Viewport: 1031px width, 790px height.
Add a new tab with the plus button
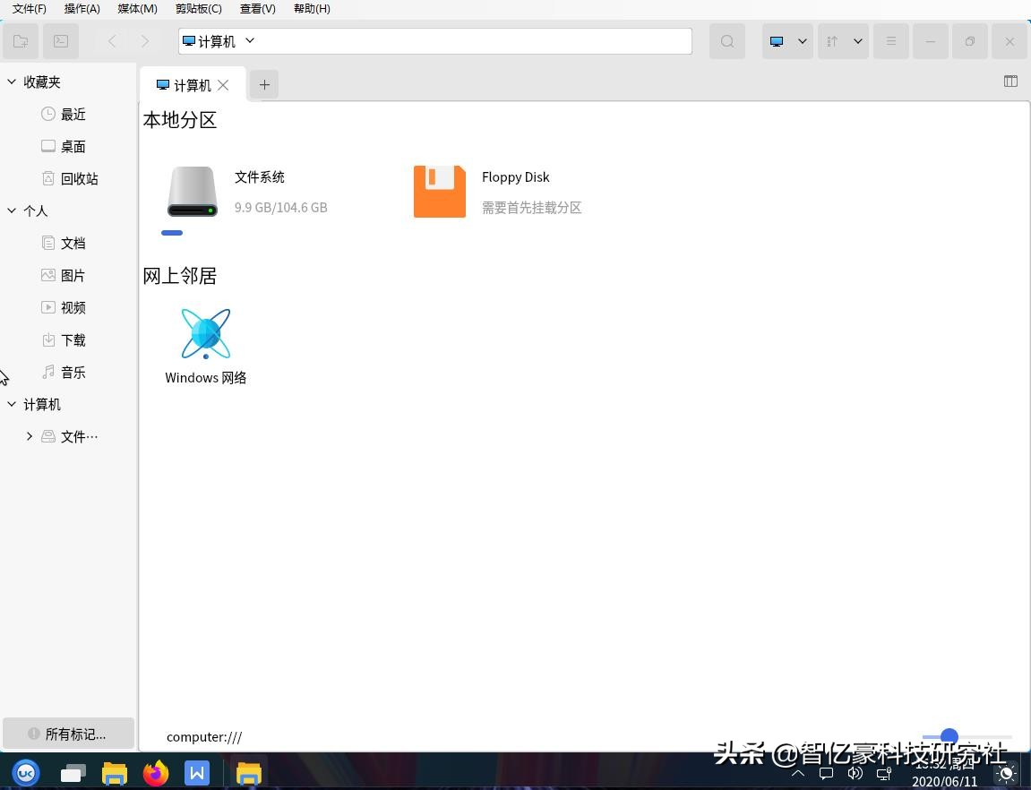pos(264,84)
